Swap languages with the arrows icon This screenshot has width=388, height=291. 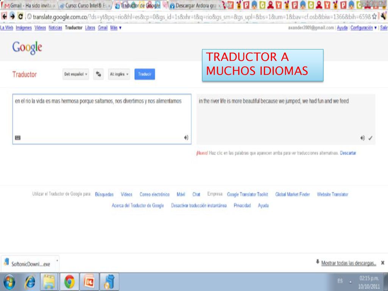[99, 74]
